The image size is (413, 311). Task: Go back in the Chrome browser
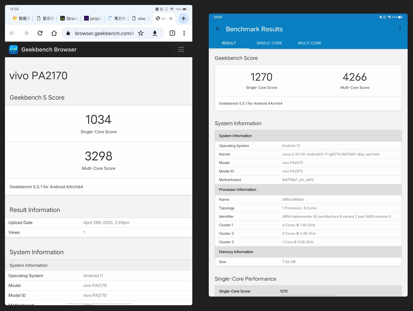pyautogui.click(x=12, y=33)
